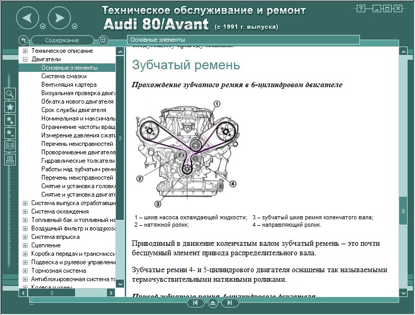The width and height of the screenshot is (415, 315).
Task: Expand Техническое описание tree node
Action: (25, 51)
